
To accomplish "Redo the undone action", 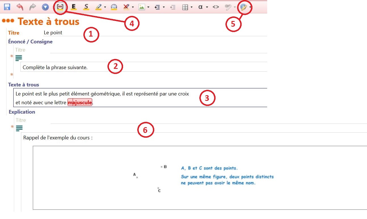I will click(x=32, y=7).
